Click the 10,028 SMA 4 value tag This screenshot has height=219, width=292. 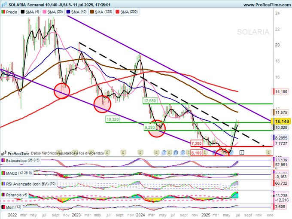(281, 128)
